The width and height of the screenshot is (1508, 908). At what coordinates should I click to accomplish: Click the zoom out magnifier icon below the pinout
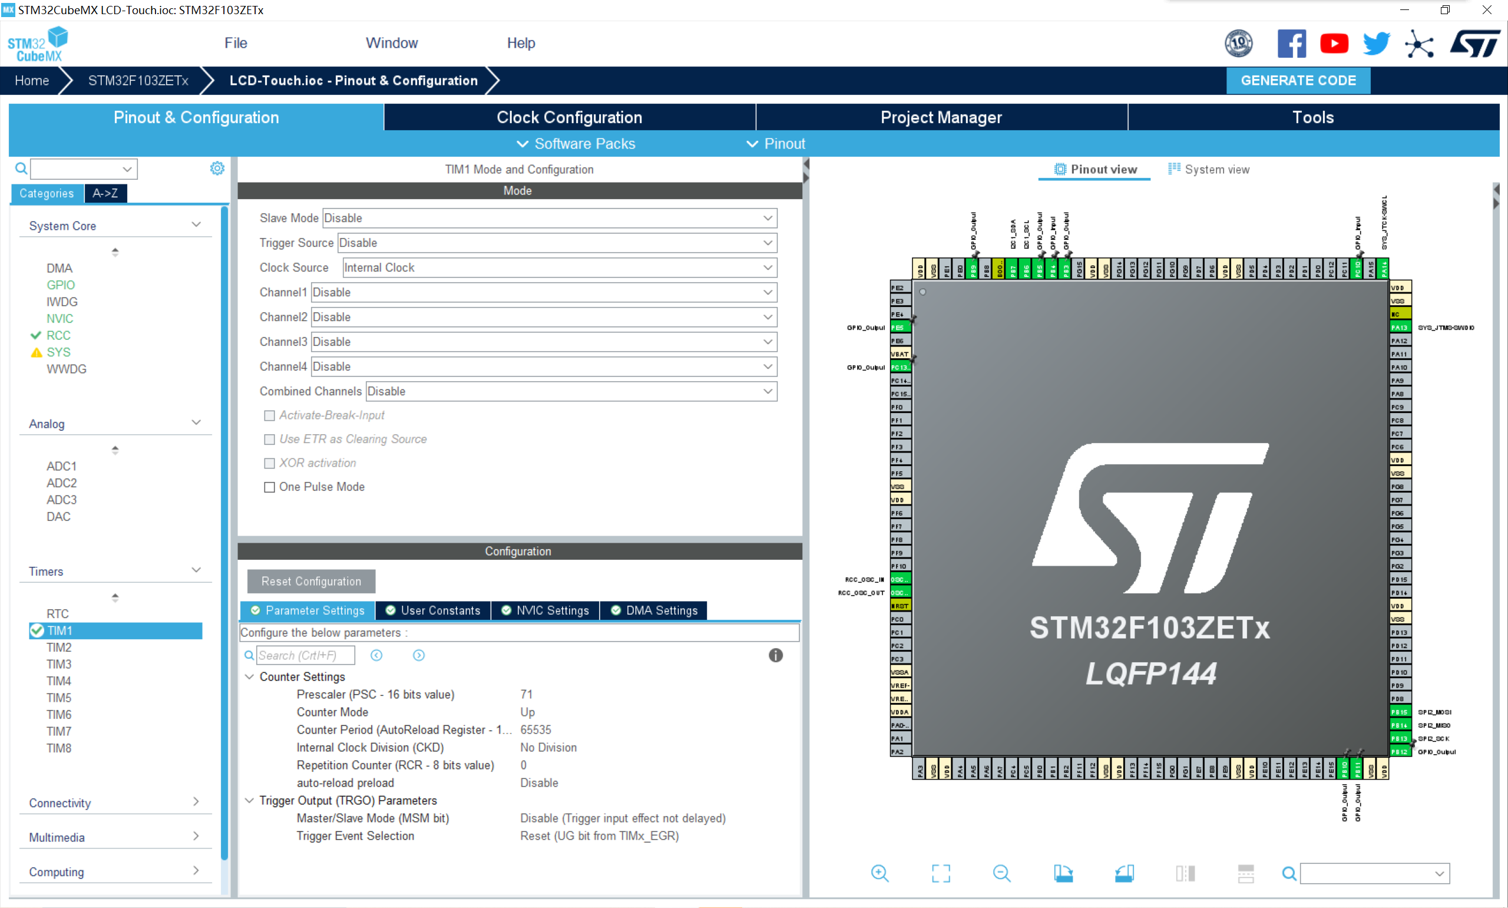pos(1001,873)
